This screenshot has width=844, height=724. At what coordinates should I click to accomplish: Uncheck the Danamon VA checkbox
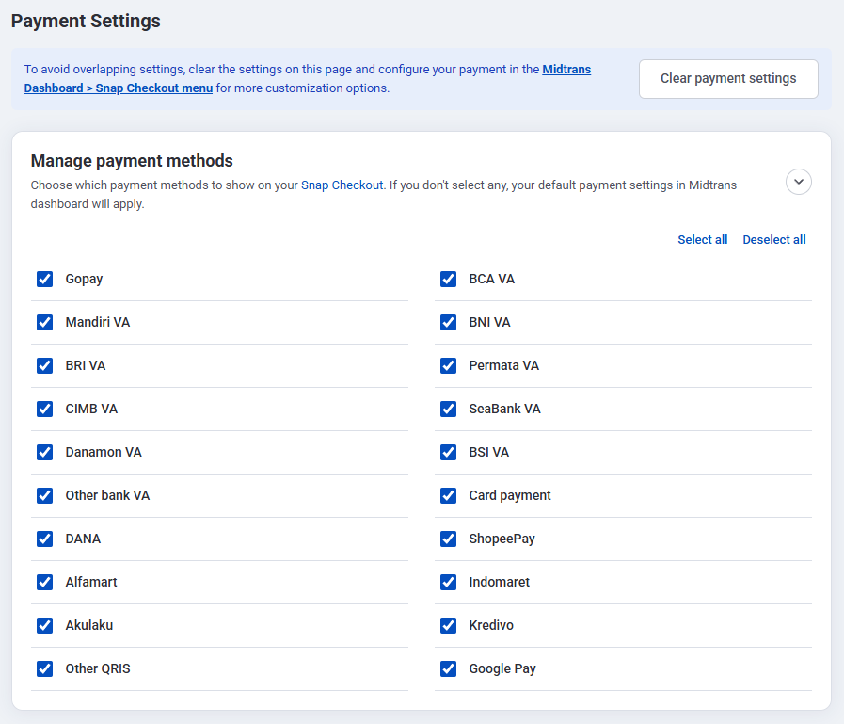pyautogui.click(x=44, y=452)
